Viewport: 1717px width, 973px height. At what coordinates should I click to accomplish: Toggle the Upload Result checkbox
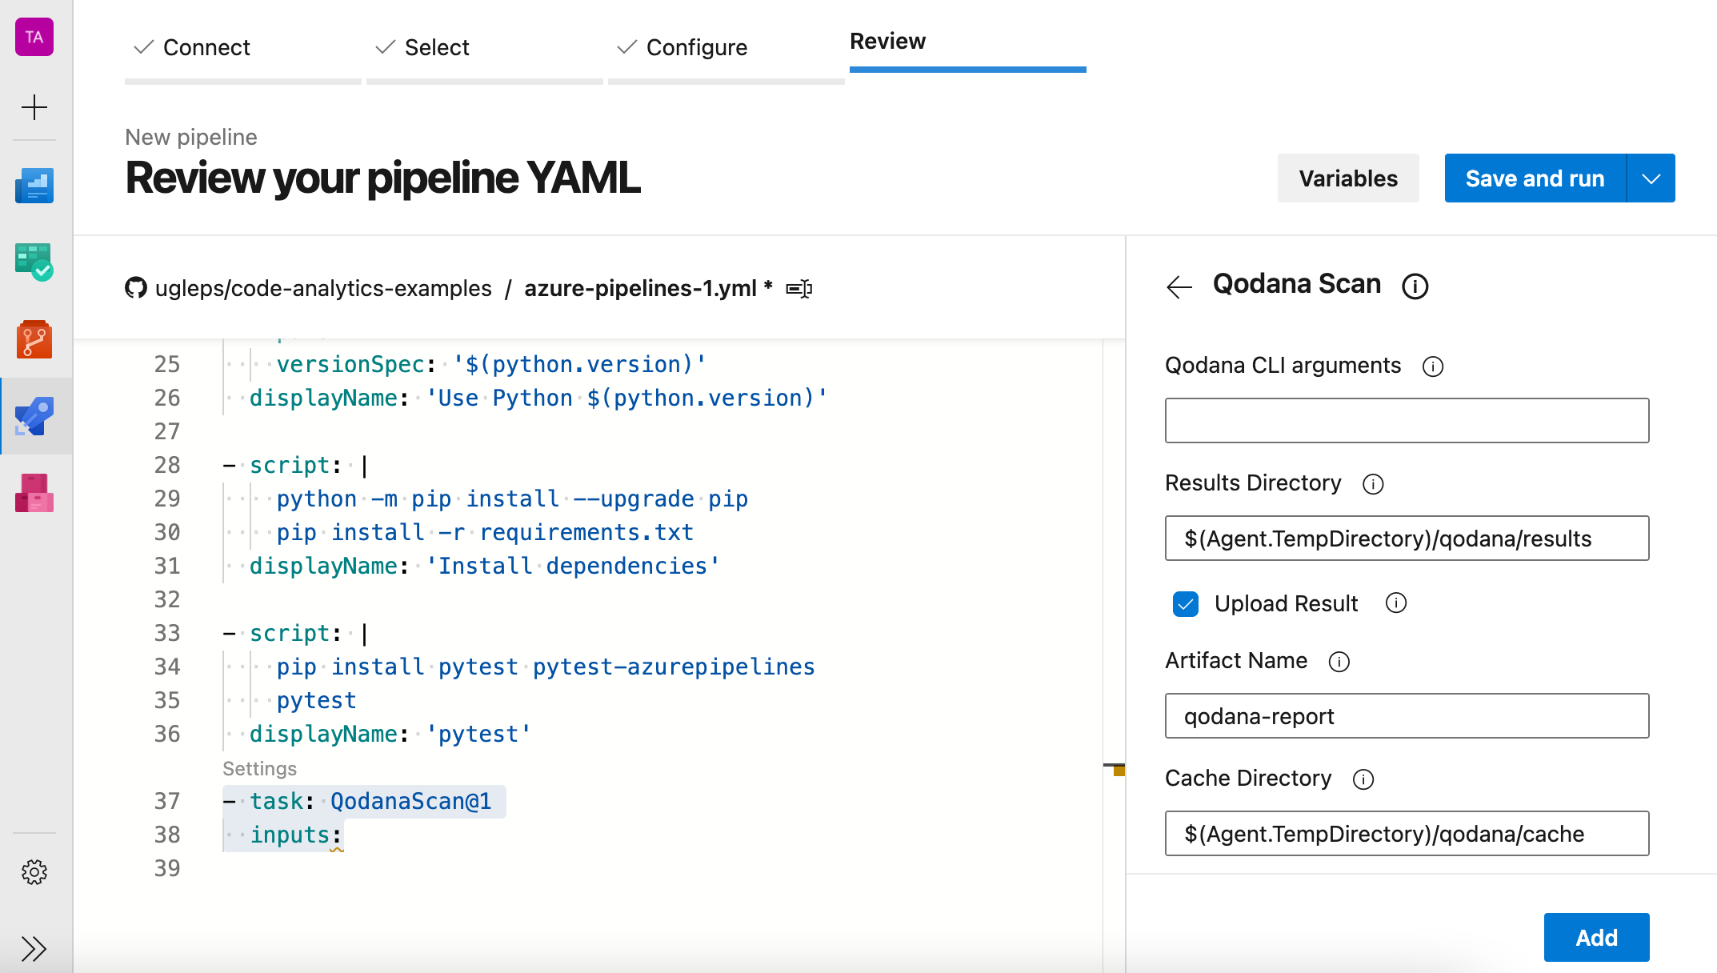pos(1186,604)
